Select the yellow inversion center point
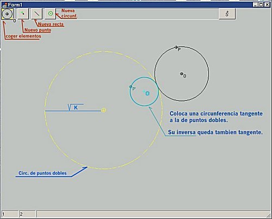This screenshot has height=219, width=272. (x=103, y=110)
